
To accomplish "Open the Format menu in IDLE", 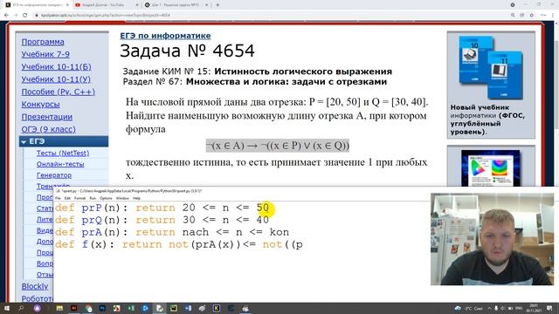I will point(79,198).
